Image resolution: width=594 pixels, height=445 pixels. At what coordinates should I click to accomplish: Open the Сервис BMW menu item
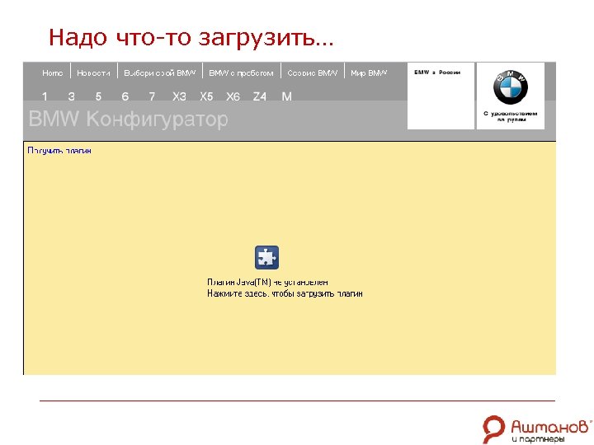click(312, 73)
